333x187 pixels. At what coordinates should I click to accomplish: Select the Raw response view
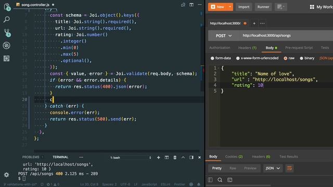(233, 168)
